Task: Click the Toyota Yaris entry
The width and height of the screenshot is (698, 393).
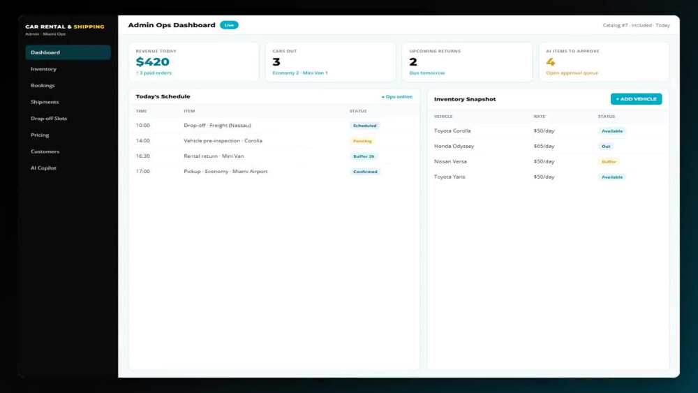Action: [450, 177]
